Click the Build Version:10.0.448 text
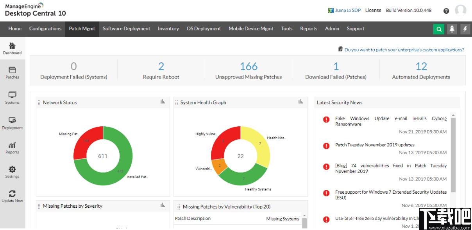 409,11
